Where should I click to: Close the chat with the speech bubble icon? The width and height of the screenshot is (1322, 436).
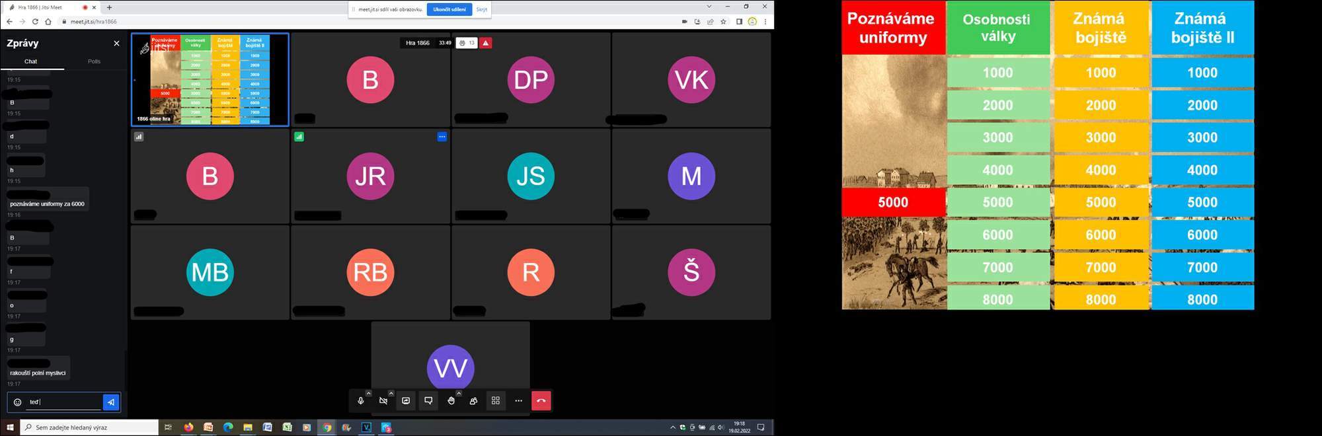[x=428, y=401]
